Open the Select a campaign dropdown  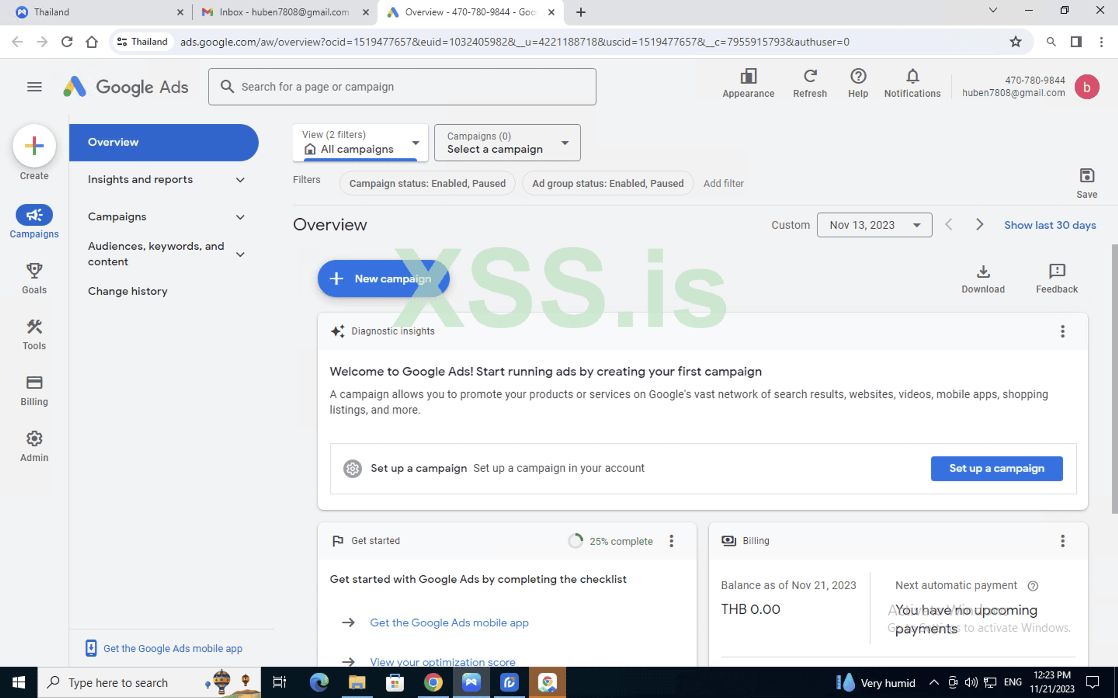pyautogui.click(x=507, y=143)
